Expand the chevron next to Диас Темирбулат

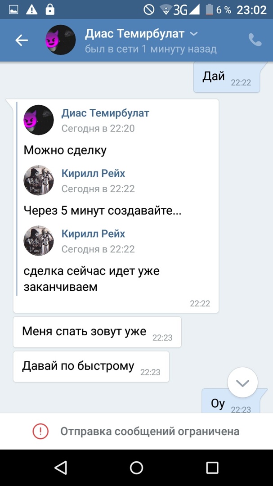coord(194,34)
